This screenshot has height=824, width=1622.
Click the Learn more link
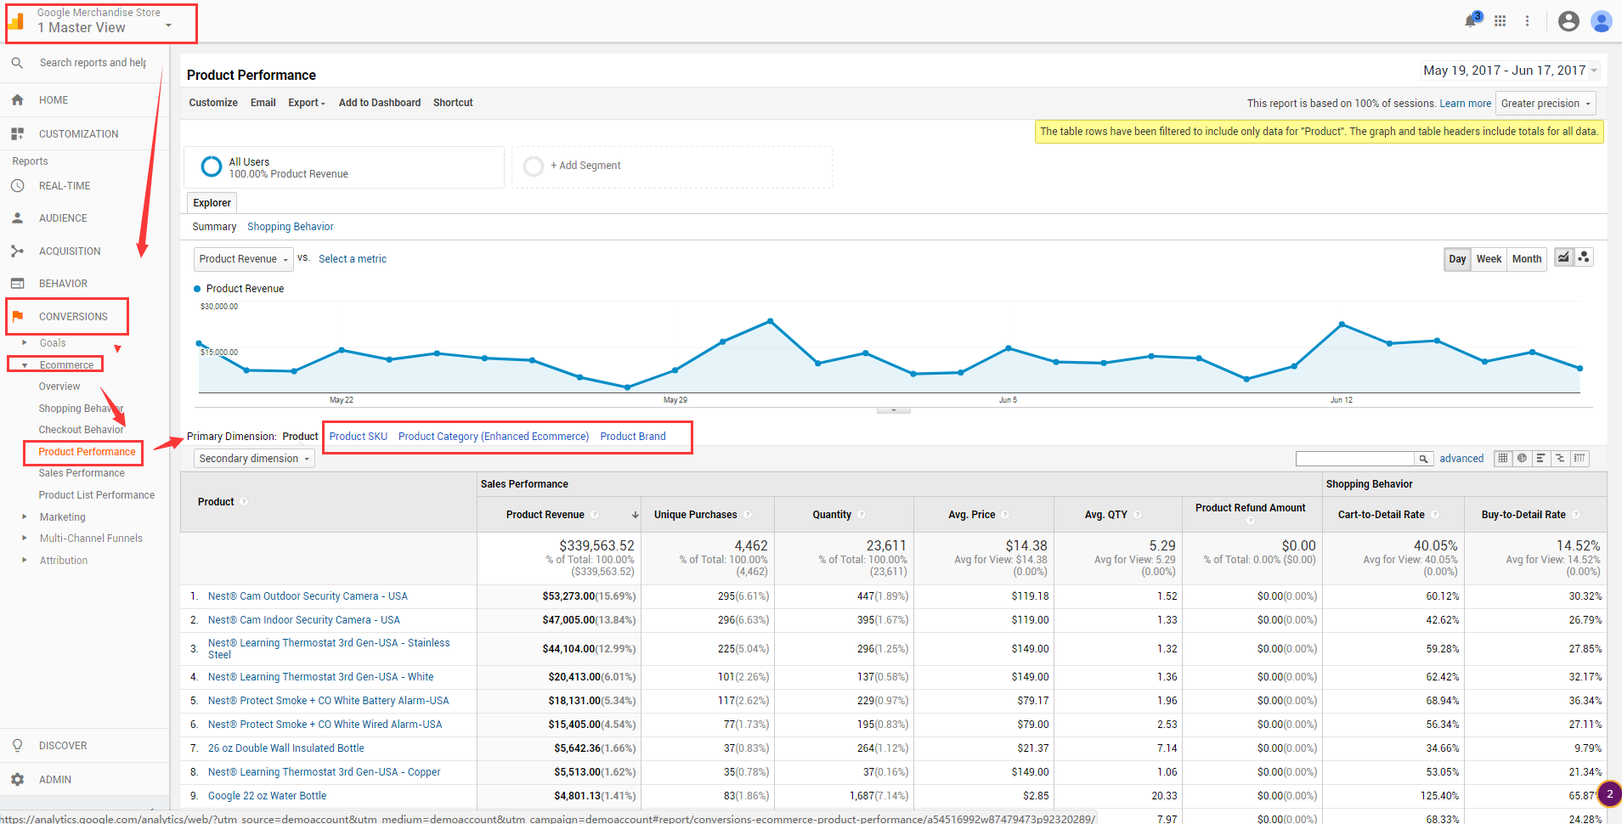click(1465, 104)
